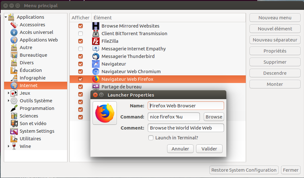
Task: Click the Divers category icon
Action: (14, 63)
